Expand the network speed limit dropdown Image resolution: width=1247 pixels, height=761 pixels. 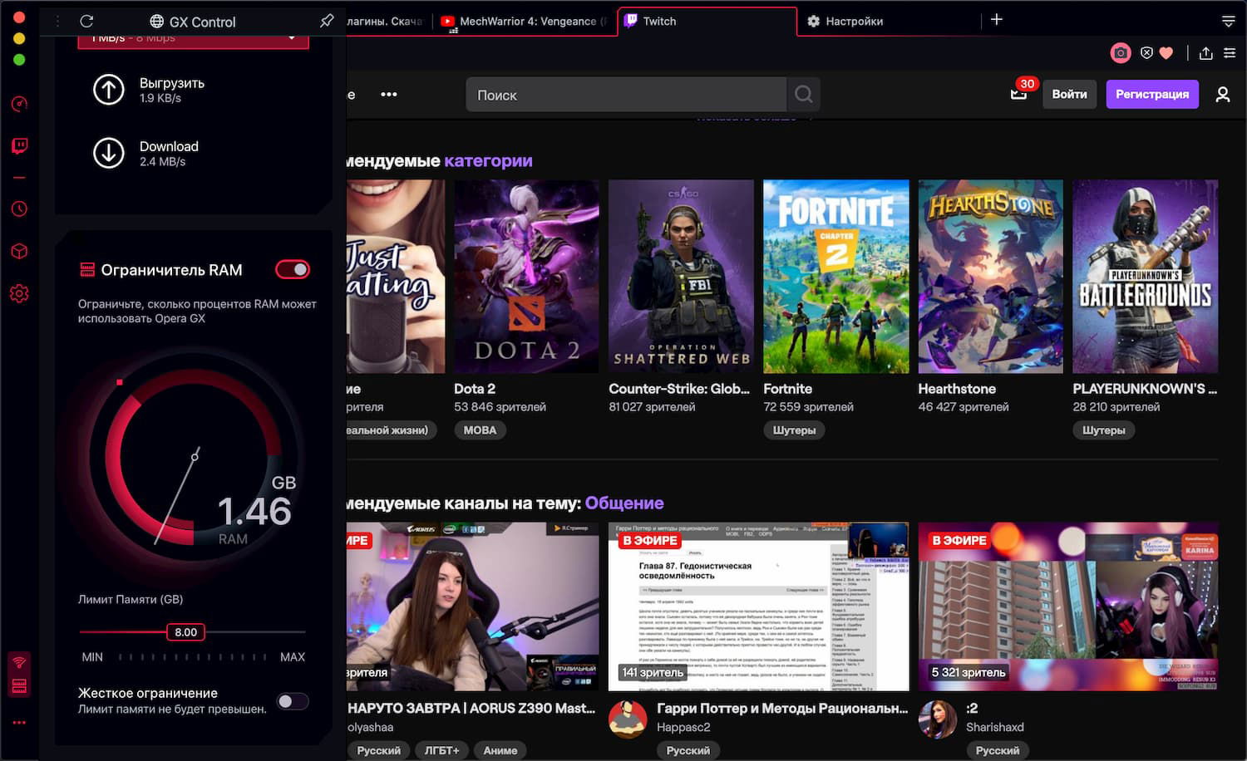click(x=193, y=39)
